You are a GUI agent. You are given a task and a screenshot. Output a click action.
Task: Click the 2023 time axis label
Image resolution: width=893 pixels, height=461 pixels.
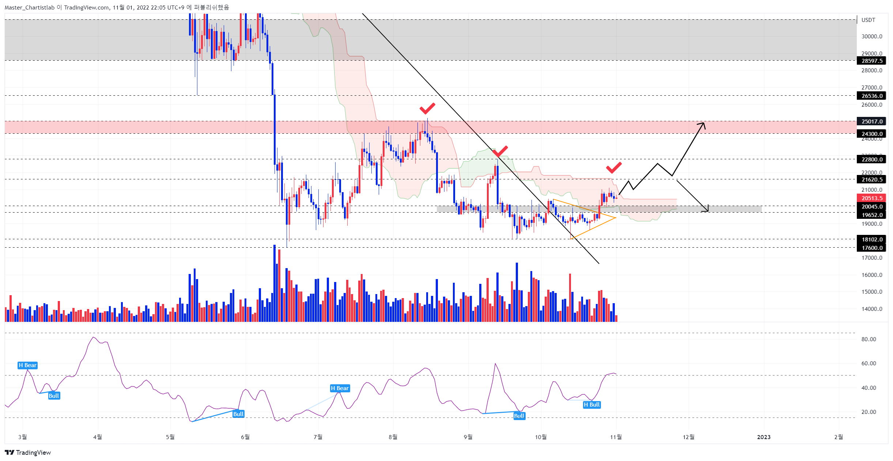[x=764, y=437]
